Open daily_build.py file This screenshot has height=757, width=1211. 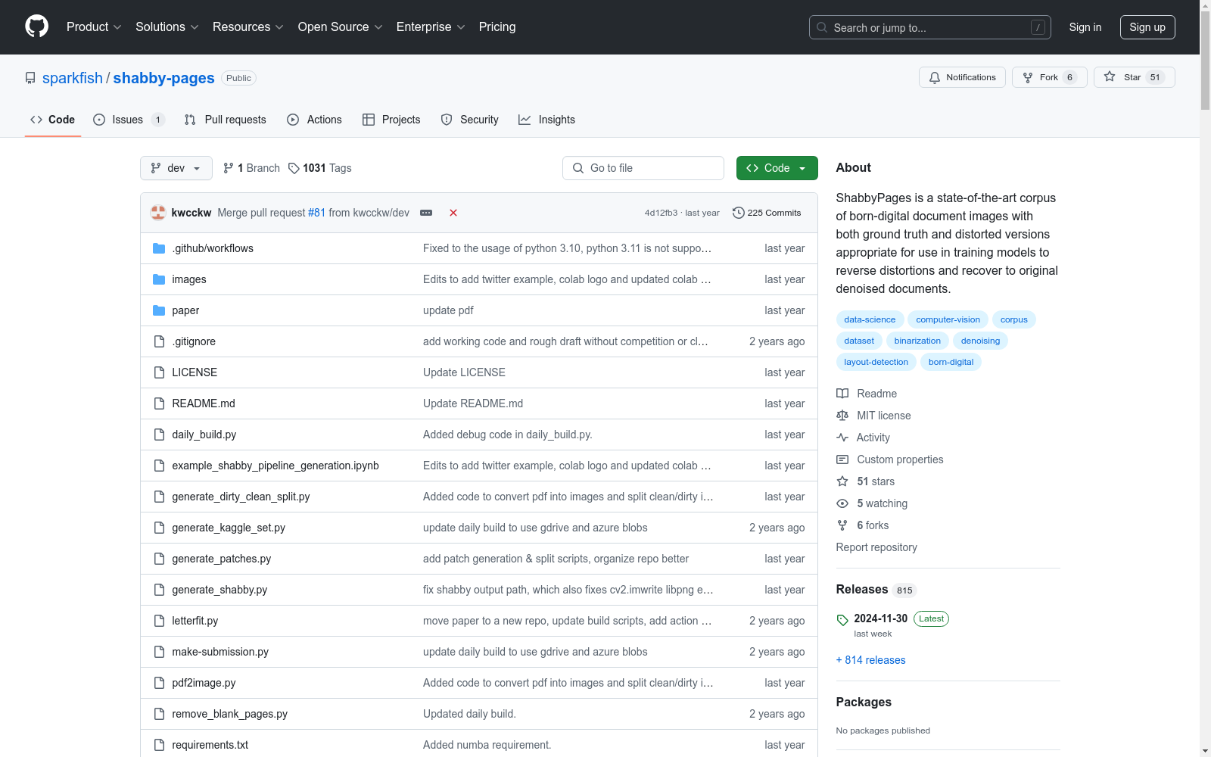tap(204, 435)
